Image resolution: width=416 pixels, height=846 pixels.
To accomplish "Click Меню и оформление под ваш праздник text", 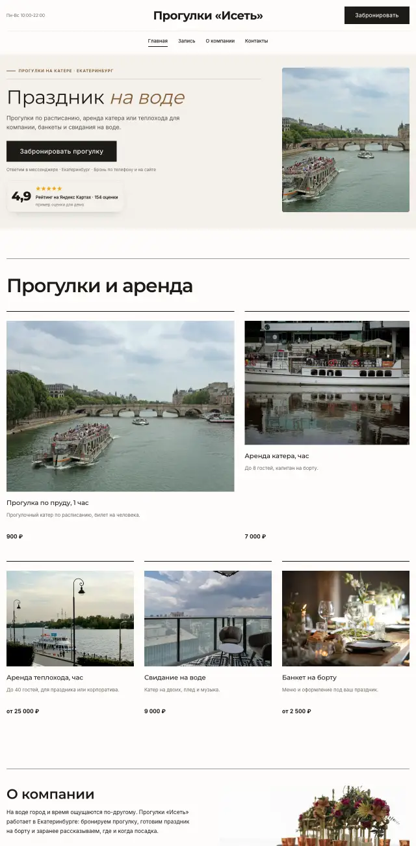I will (330, 689).
